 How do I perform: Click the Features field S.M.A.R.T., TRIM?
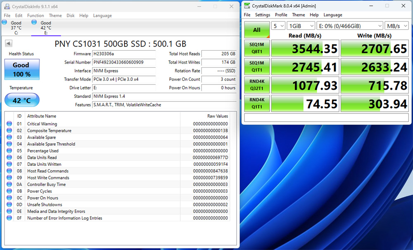tap(164, 105)
